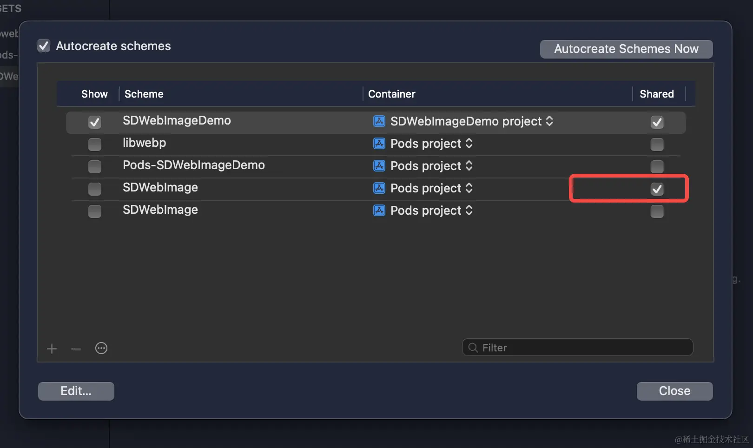Expand container popup for Pods-SDWebImageDemo row
Viewport: 753px width, 448px height.
(469, 166)
